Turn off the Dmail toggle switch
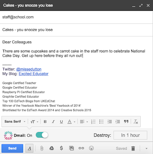The width and height of the screenshot is (153, 154). point(42,135)
